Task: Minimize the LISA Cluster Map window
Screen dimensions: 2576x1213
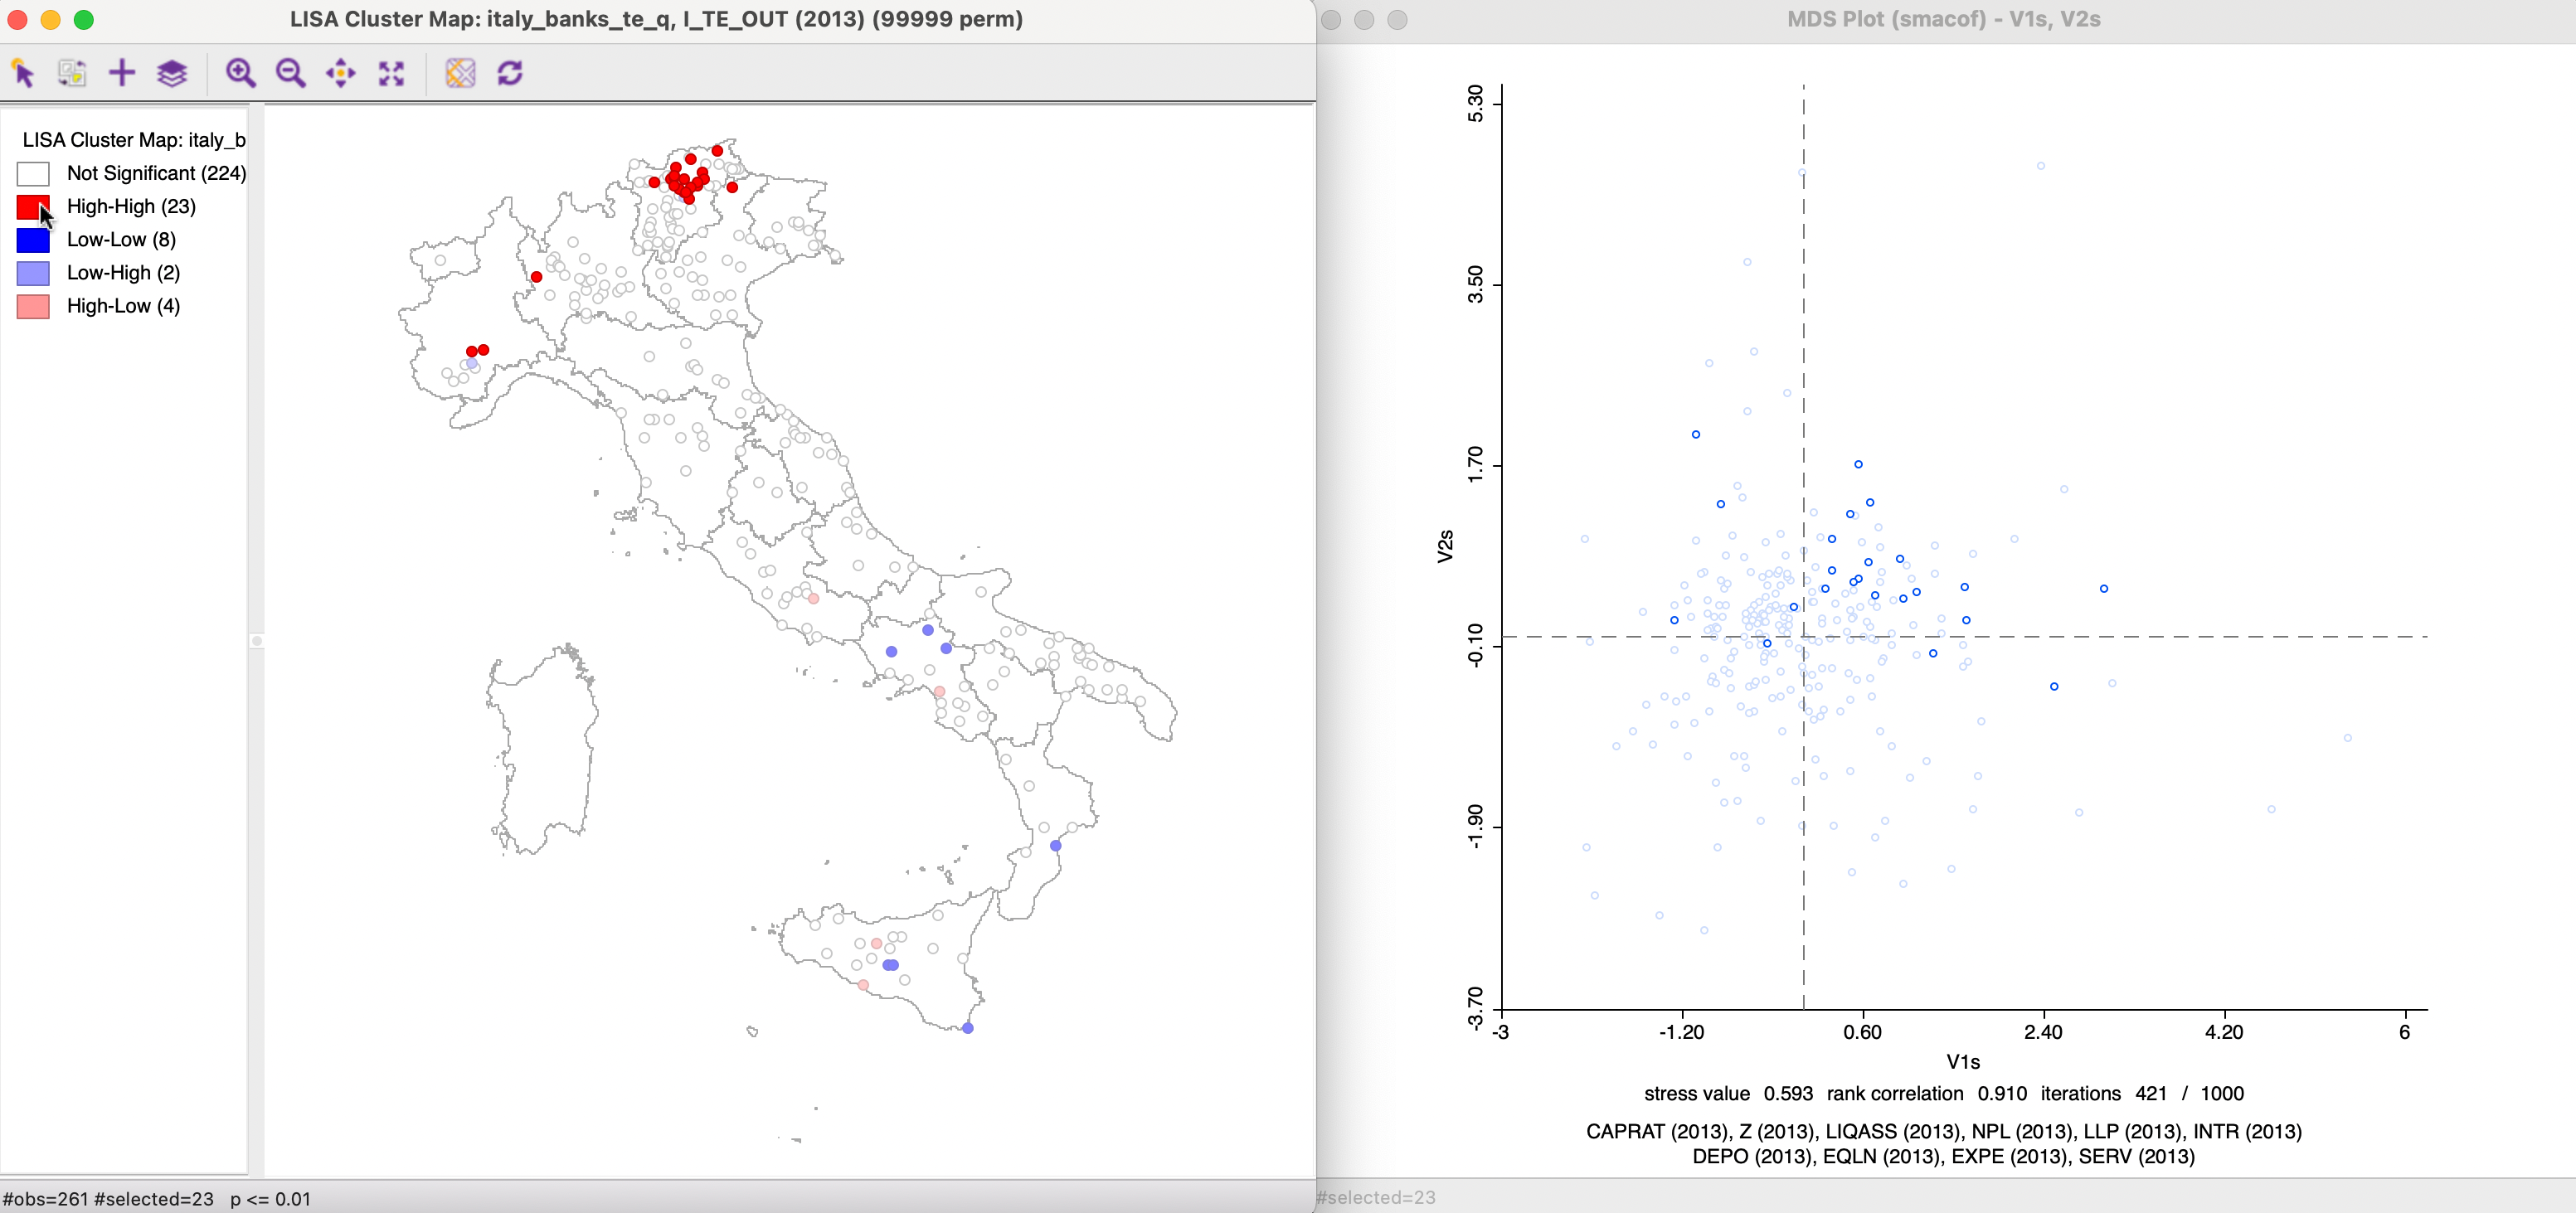Action: [x=51, y=19]
